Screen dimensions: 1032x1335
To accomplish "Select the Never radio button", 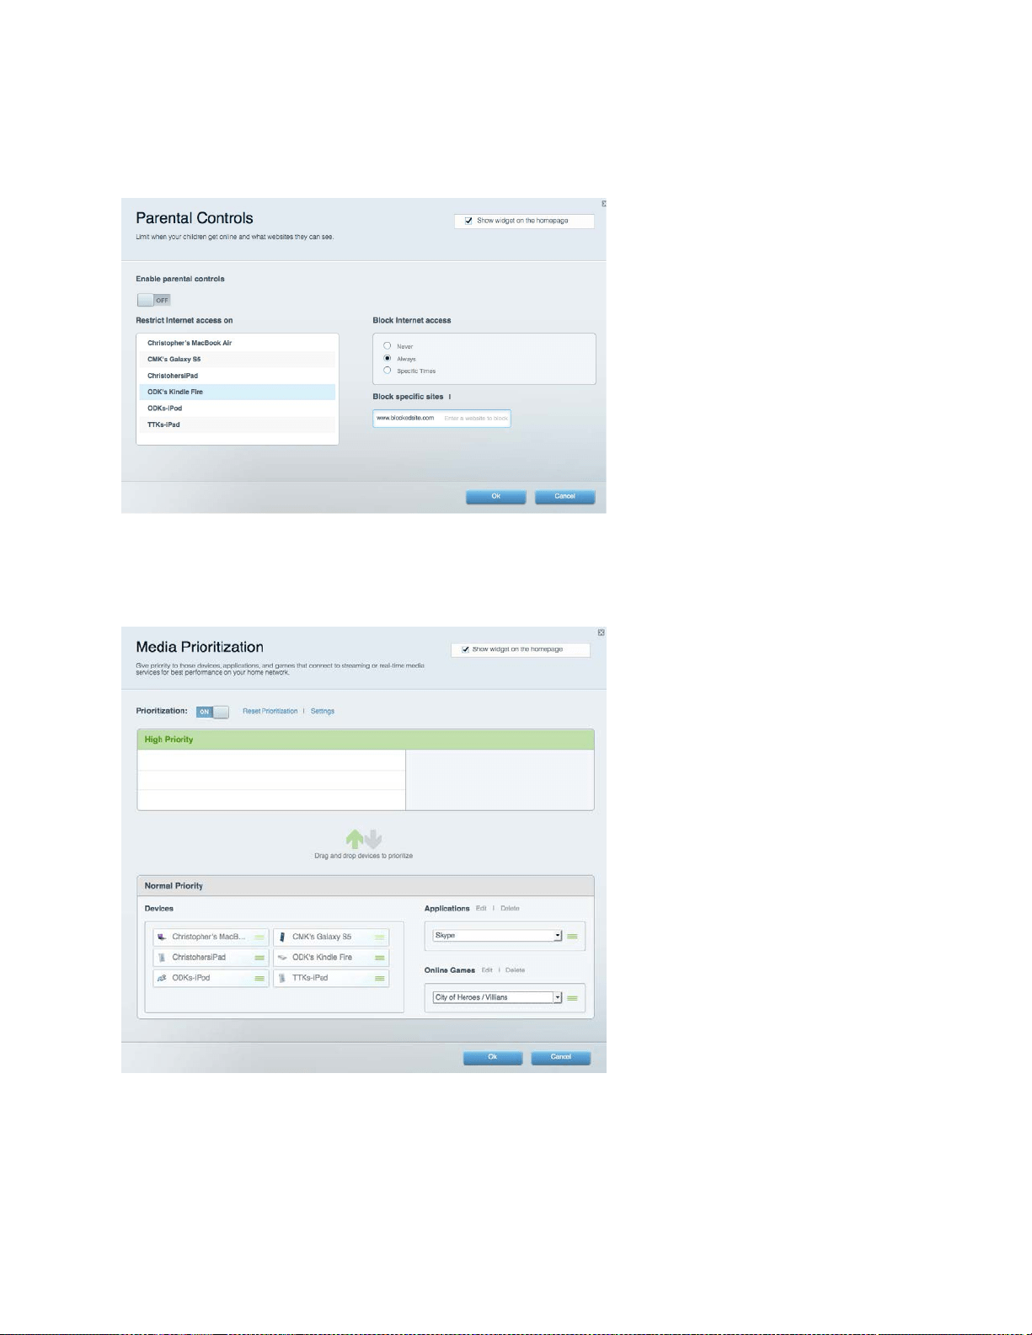I will pos(388,346).
